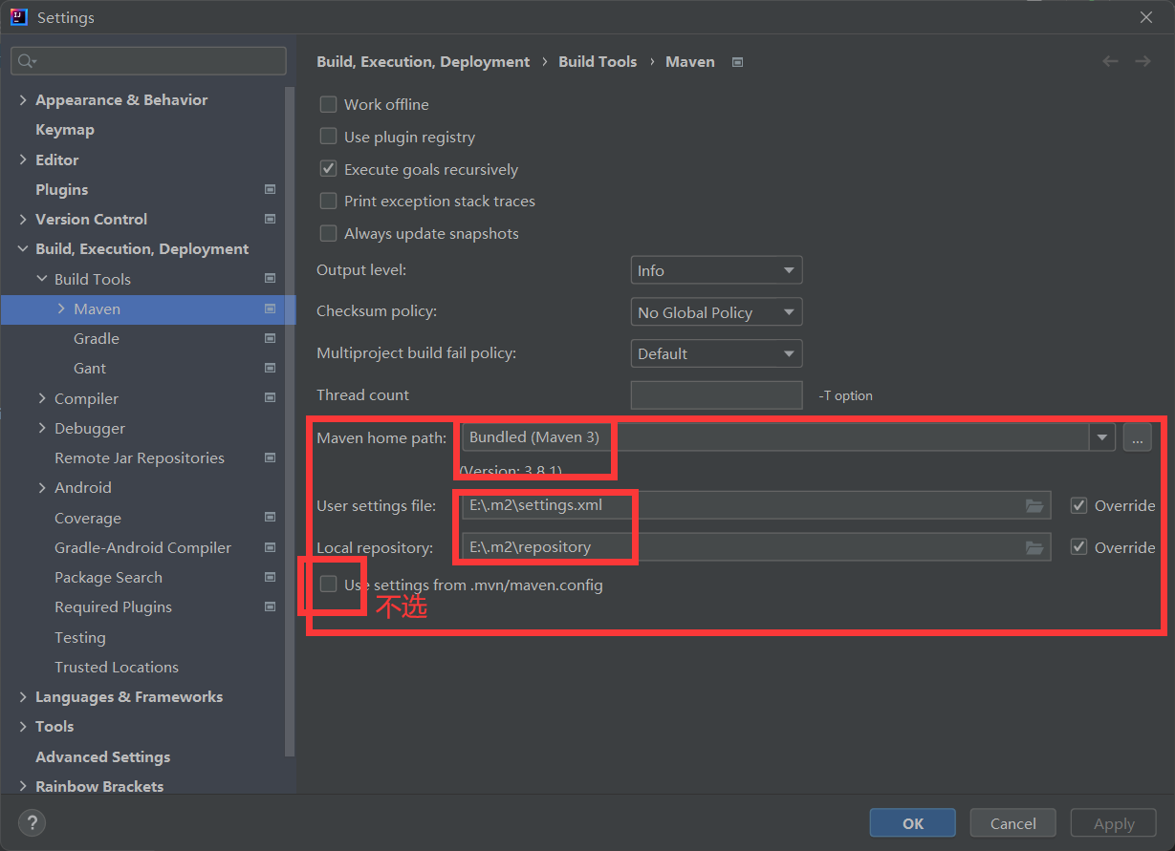1175x851 pixels.
Task: Select Rainbow Brackets settings
Action: [x=99, y=786]
